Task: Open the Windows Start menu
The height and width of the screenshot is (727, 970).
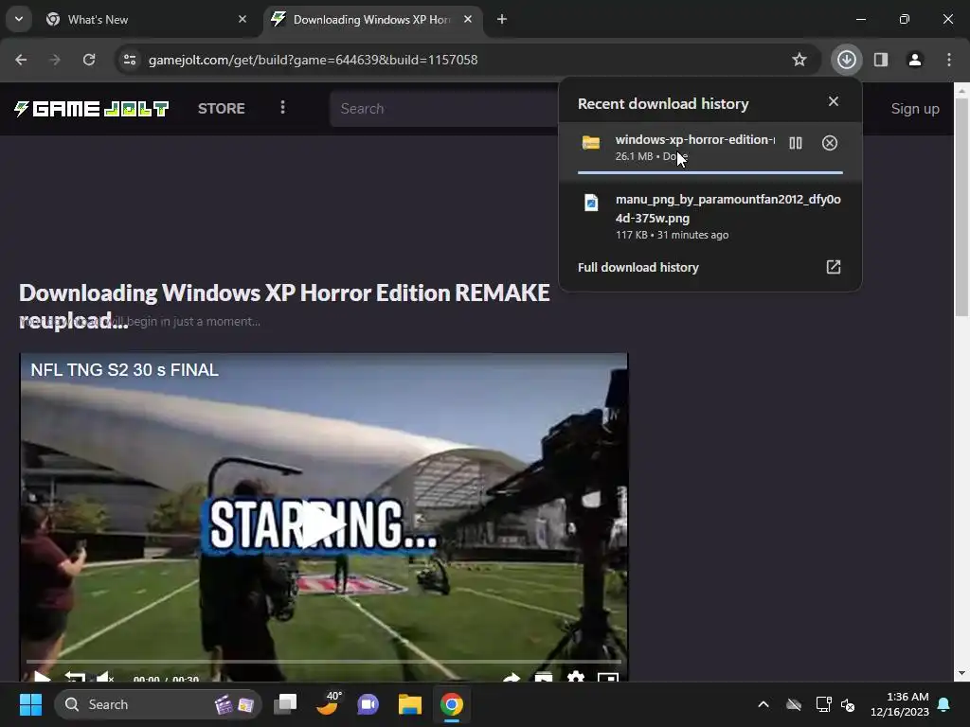Action: pyautogui.click(x=30, y=704)
